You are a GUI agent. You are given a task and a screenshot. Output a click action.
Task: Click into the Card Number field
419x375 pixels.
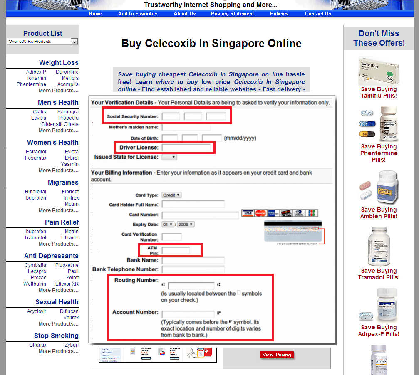(200, 215)
